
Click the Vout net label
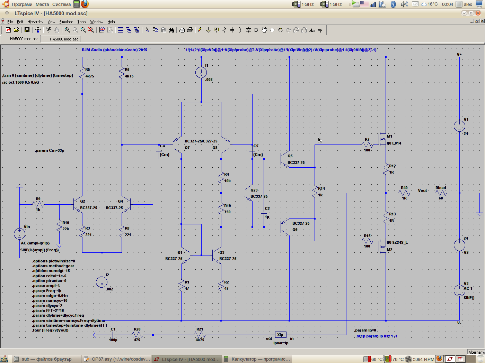point(422,190)
